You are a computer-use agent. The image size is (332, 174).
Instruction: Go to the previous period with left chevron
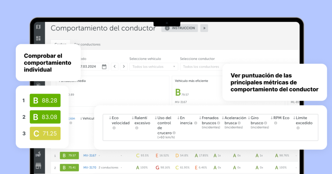[x=115, y=67]
